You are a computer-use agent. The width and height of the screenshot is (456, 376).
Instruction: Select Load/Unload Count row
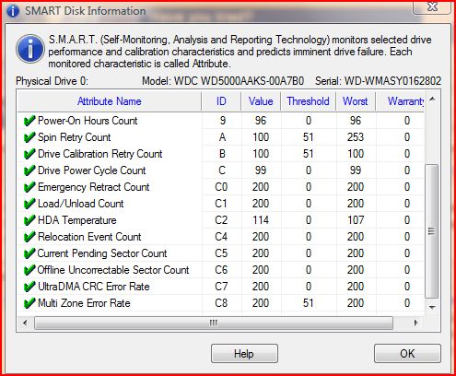point(221,204)
